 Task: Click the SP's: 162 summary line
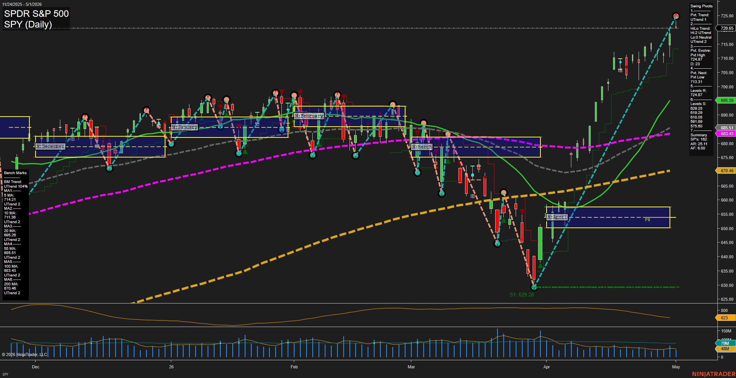(699, 139)
